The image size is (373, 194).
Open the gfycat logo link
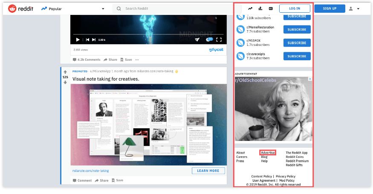pyautogui.click(x=216, y=50)
